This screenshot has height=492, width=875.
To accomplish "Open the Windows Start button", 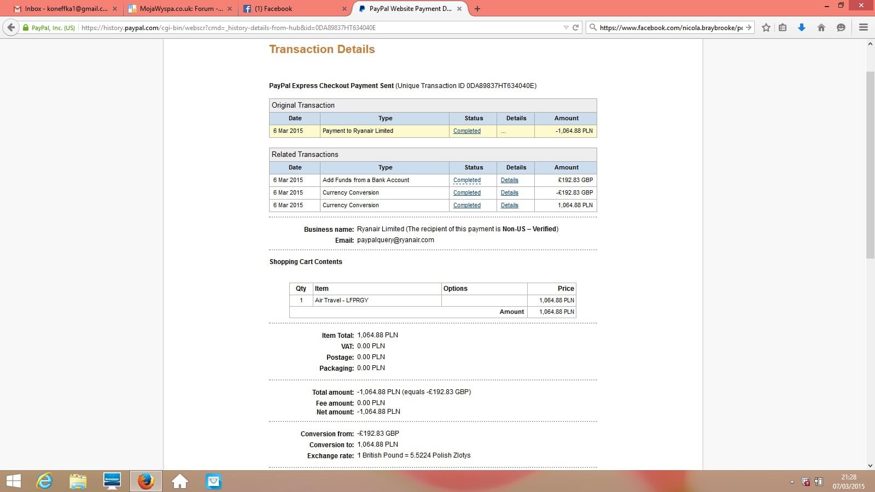I will [x=13, y=481].
